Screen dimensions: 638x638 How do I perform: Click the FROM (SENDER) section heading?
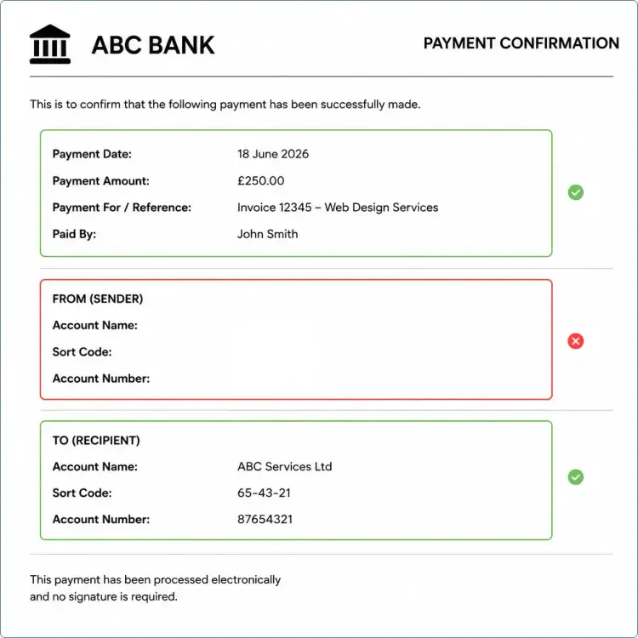tap(98, 299)
